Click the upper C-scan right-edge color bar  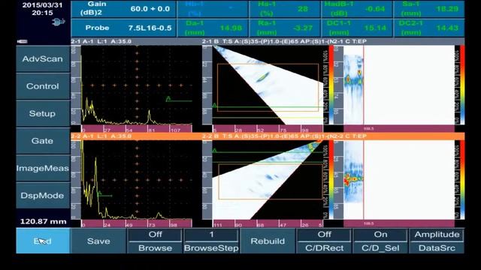[x=462, y=85]
